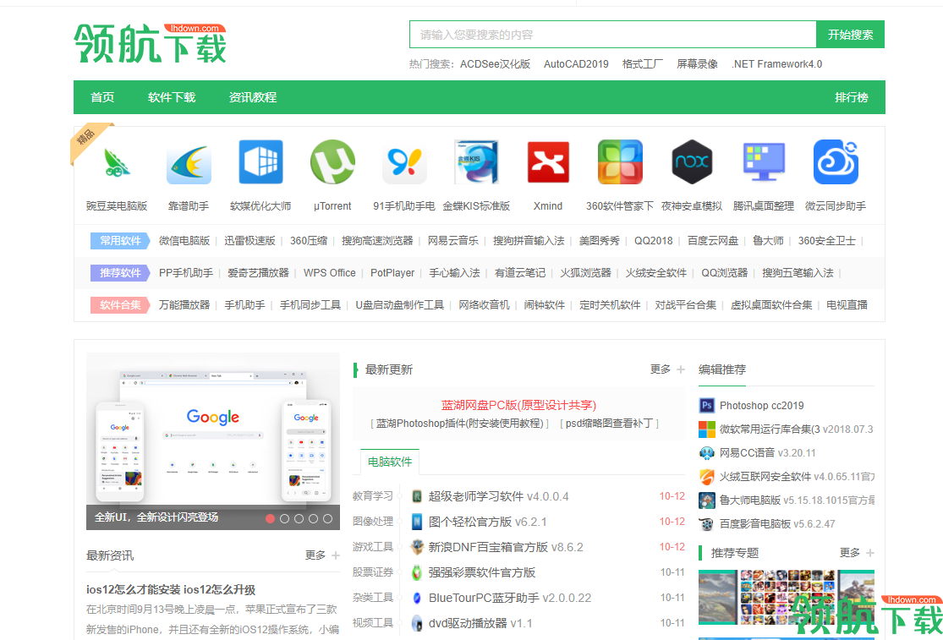Viewport: 943px width, 640px height.
Task: Open article ios12怎么才能安装
Action: (x=171, y=590)
